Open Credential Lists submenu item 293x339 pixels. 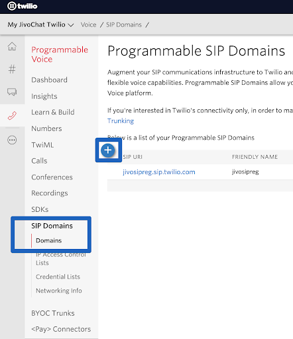click(x=58, y=277)
